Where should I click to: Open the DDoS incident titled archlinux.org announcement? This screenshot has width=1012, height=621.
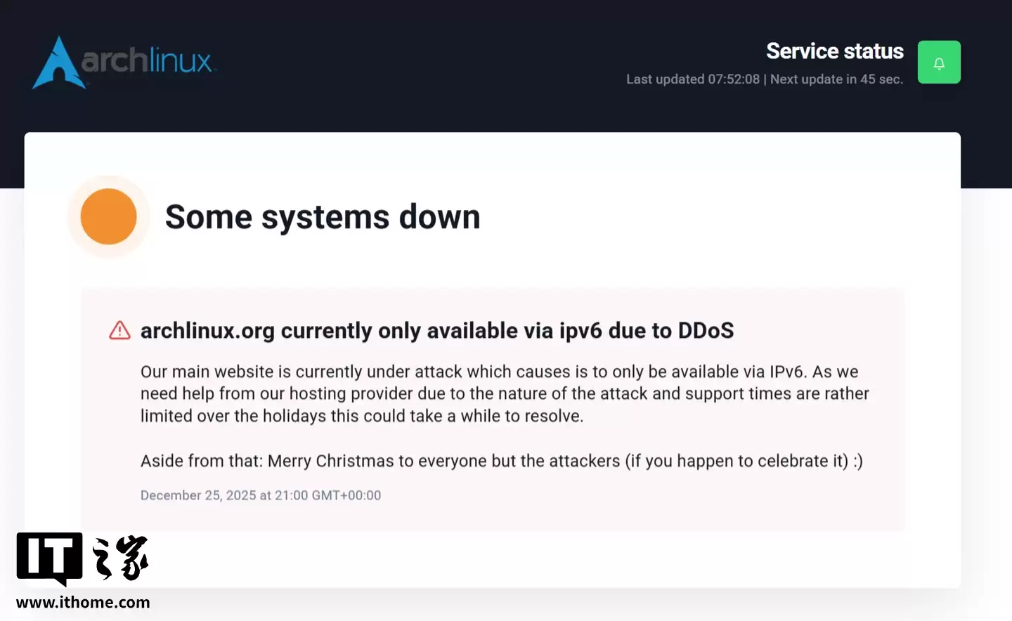(x=437, y=330)
